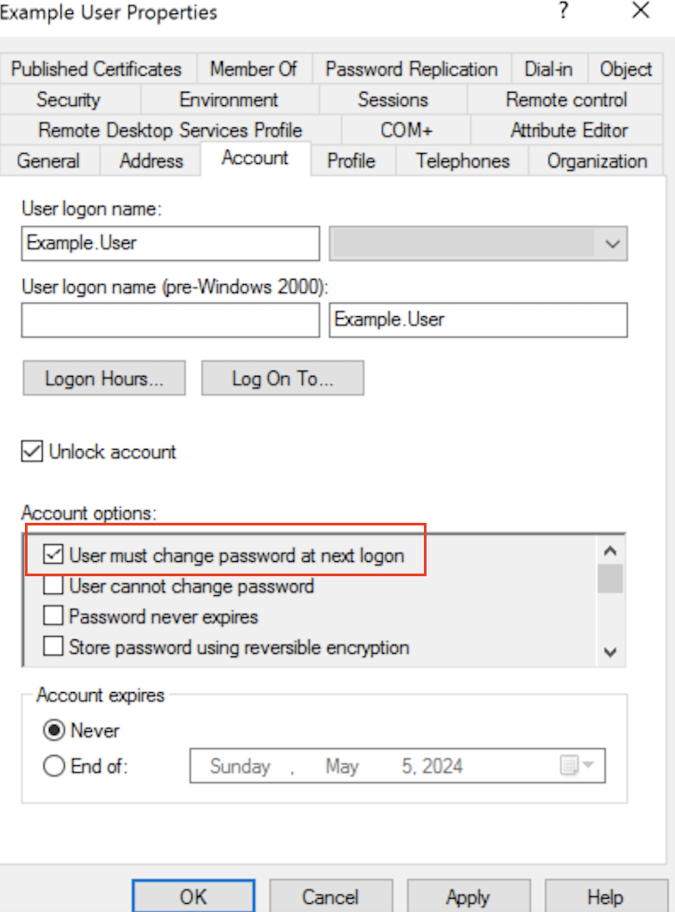Check User cannot change password

(54, 586)
